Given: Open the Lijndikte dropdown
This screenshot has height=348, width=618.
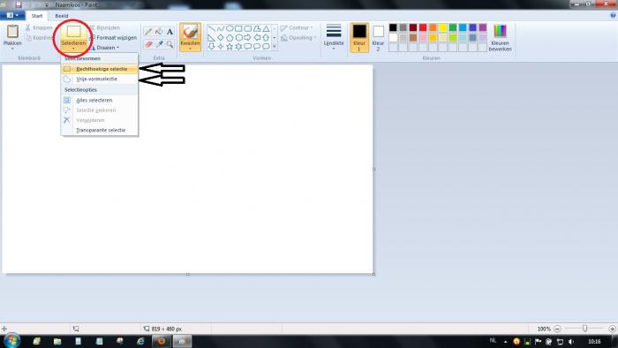Looking at the screenshot, I should click(x=334, y=37).
